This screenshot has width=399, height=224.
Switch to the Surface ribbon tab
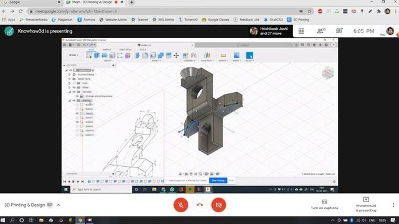click(107, 50)
